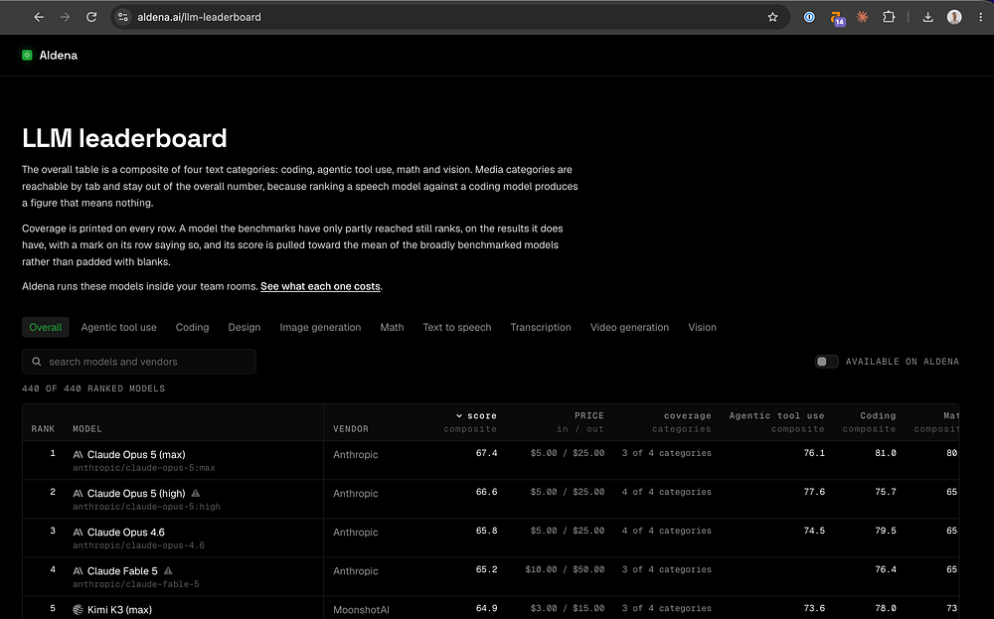
Task: Open the browser profile avatar
Action: click(954, 17)
